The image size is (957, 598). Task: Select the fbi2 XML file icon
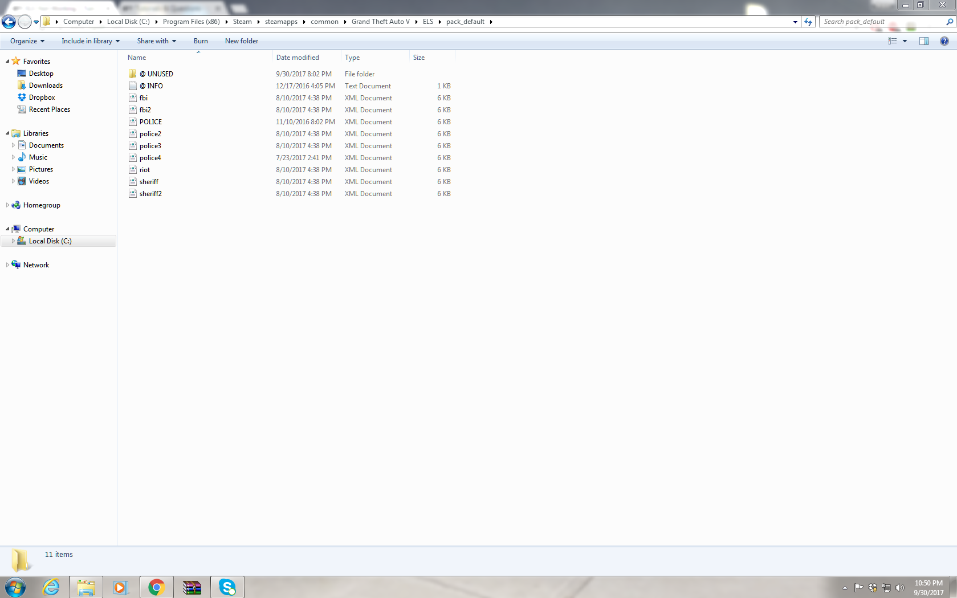(133, 110)
